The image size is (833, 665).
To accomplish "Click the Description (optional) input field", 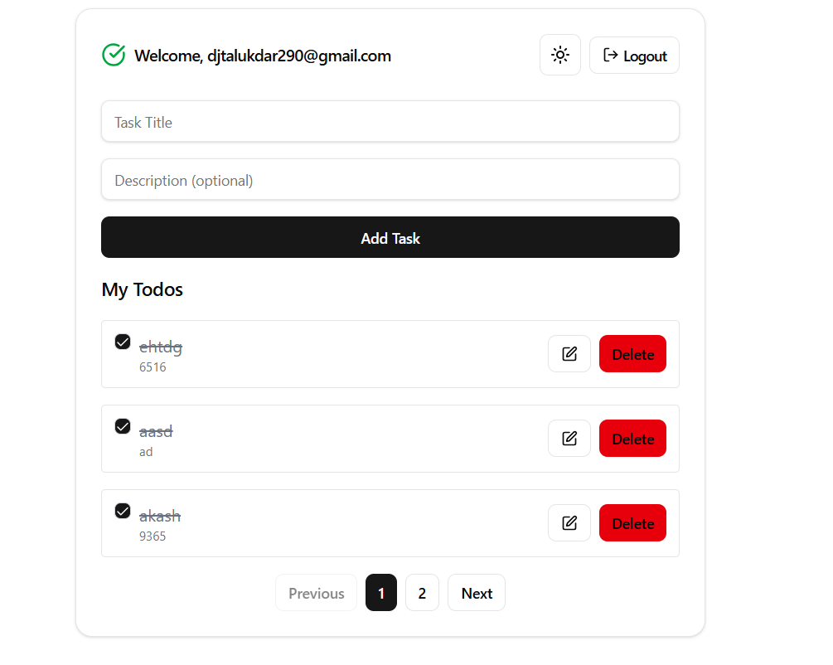I will (x=390, y=179).
